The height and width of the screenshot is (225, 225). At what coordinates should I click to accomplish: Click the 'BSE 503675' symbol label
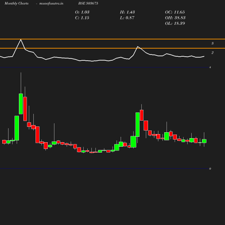(88, 3)
